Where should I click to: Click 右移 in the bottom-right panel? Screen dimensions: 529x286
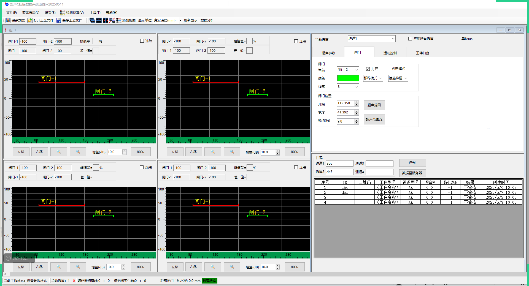(x=193, y=267)
